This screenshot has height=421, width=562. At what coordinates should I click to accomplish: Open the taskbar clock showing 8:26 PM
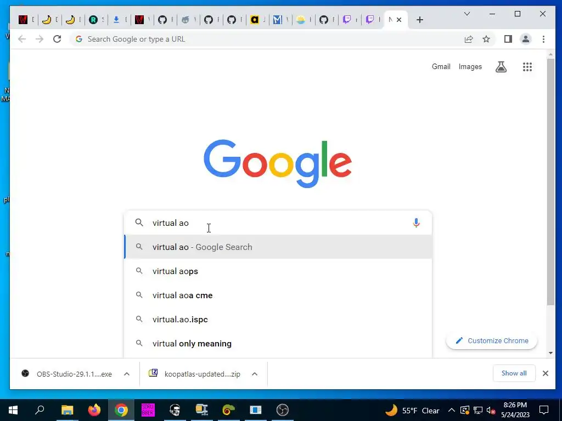(x=515, y=410)
